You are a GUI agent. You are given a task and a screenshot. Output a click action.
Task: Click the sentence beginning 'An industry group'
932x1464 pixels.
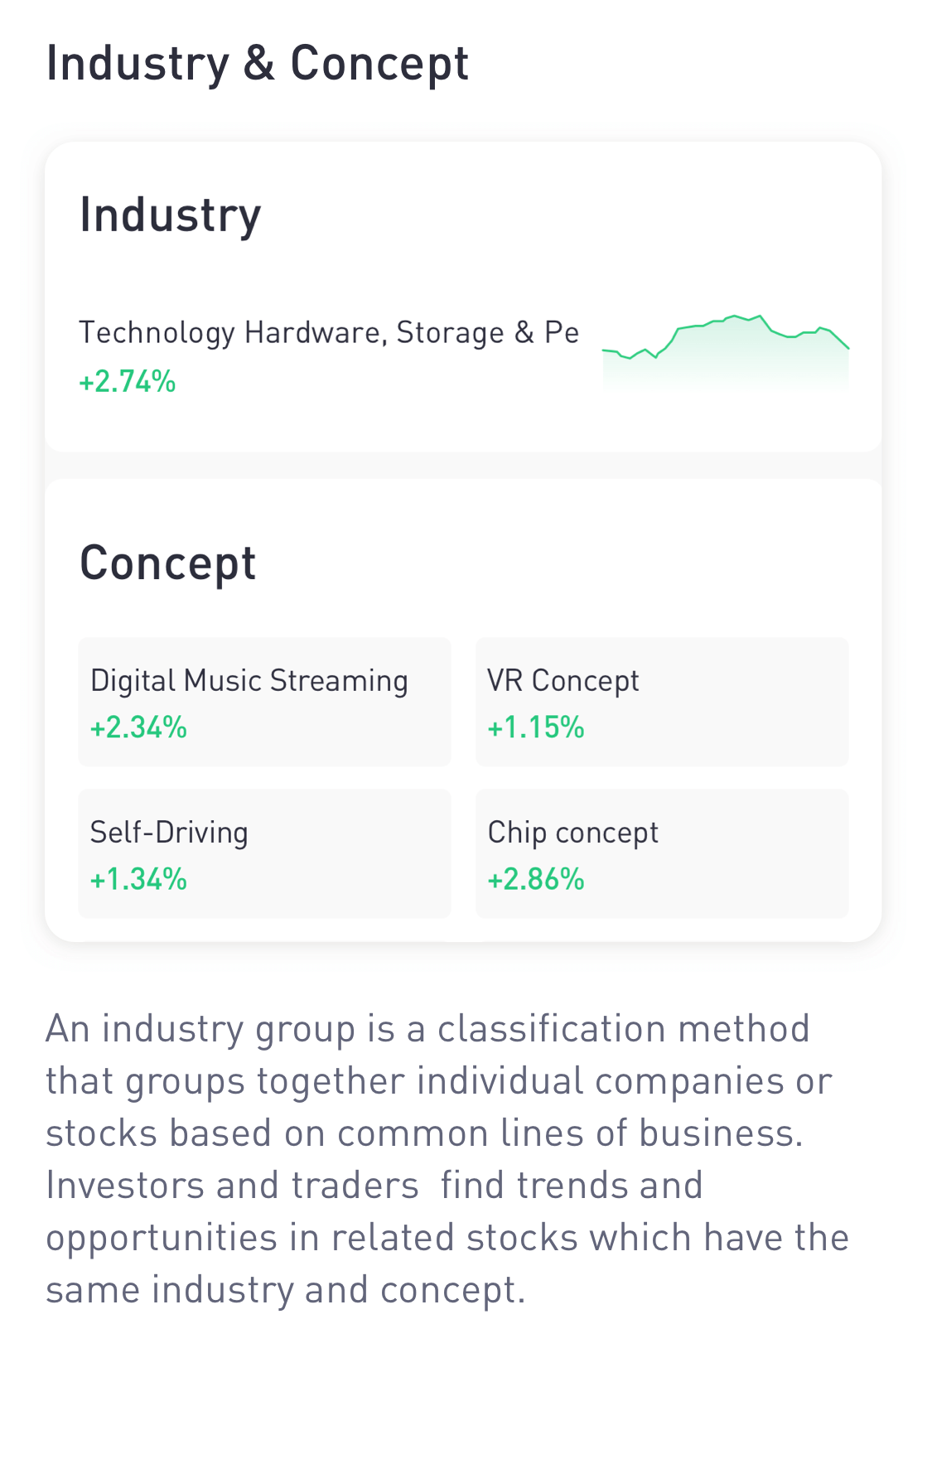tap(439, 1080)
